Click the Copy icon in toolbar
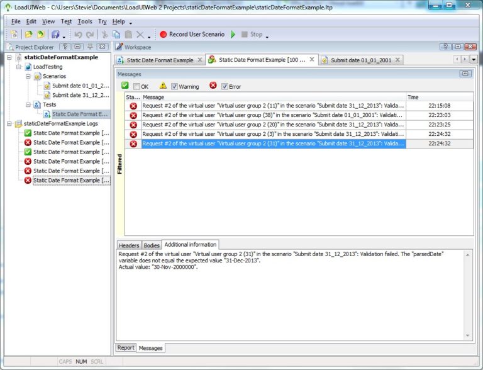The width and height of the screenshot is (483, 370). (116, 35)
